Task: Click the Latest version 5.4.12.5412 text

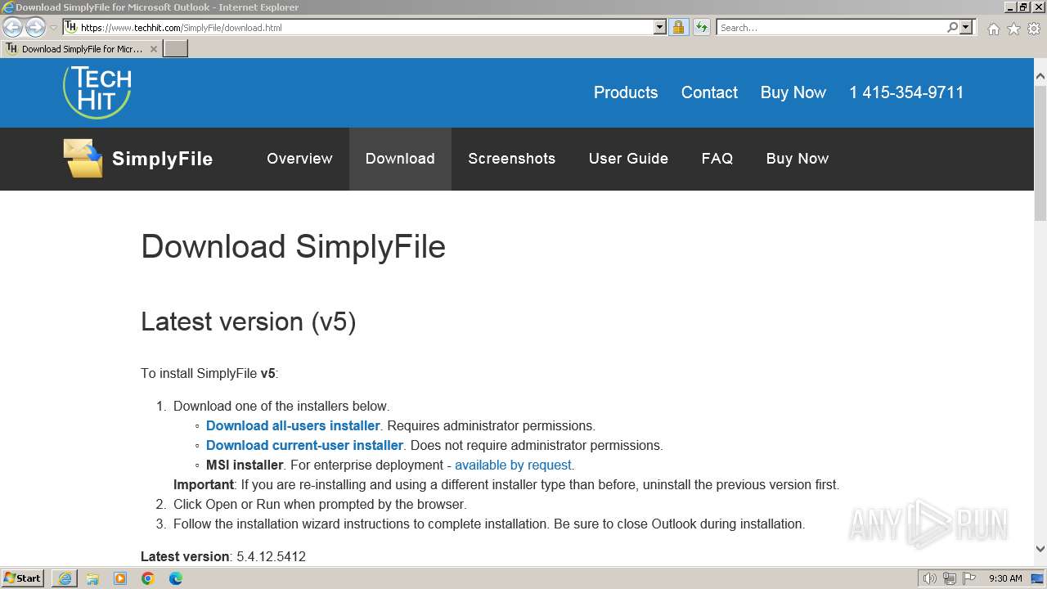Action: (223, 556)
